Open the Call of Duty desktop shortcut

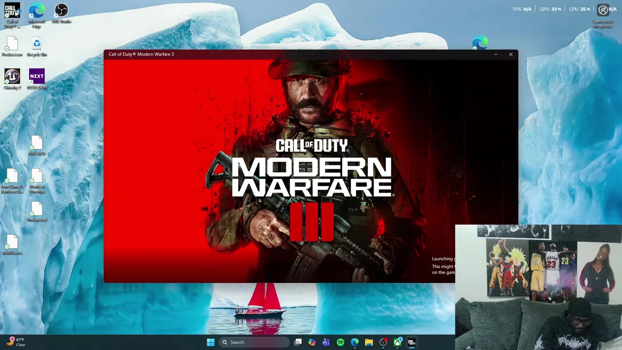pos(12,16)
